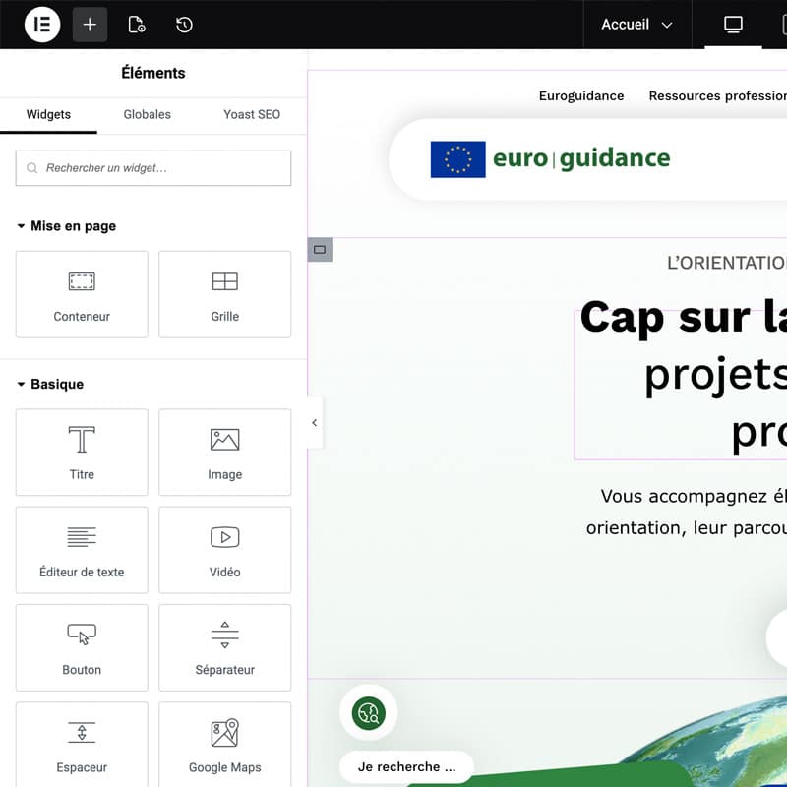The width and height of the screenshot is (787, 787).
Task: Open the Elementor logo menu
Action: [42, 24]
